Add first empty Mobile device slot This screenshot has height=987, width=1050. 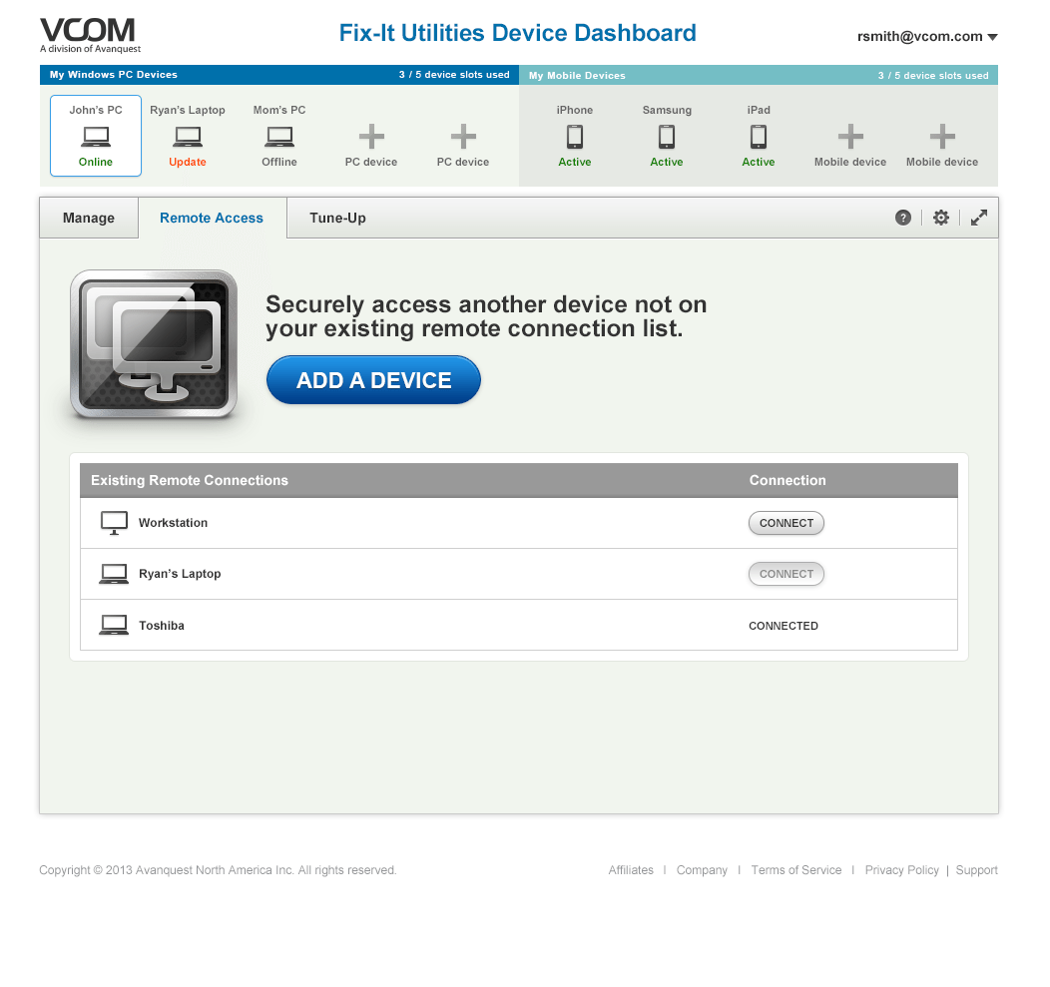pos(850,137)
